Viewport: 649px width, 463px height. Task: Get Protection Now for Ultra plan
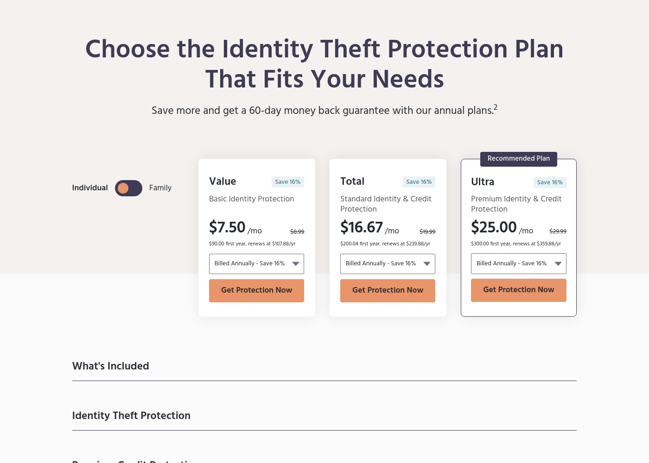[519, 290]
